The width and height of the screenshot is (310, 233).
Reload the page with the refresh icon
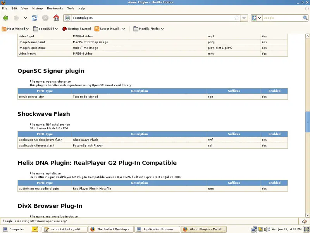pos(34,18)
